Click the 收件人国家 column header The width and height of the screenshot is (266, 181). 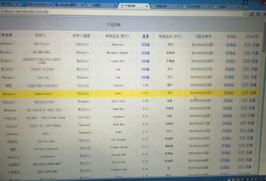pos(81,36)
